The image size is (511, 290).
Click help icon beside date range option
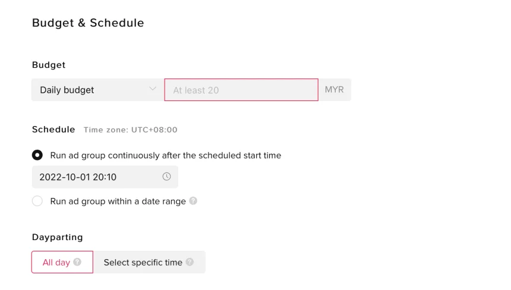point(193,201)
